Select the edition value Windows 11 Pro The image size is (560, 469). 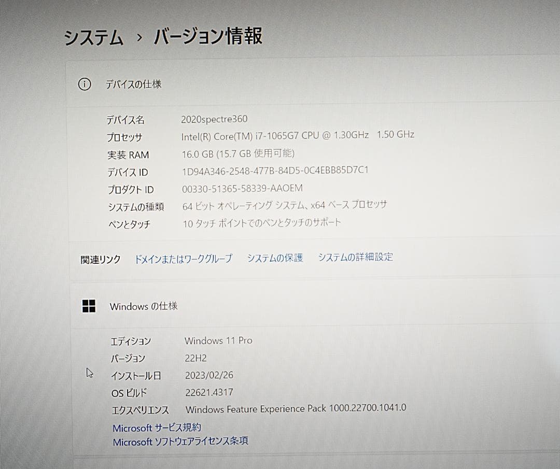tap(218, 340)
